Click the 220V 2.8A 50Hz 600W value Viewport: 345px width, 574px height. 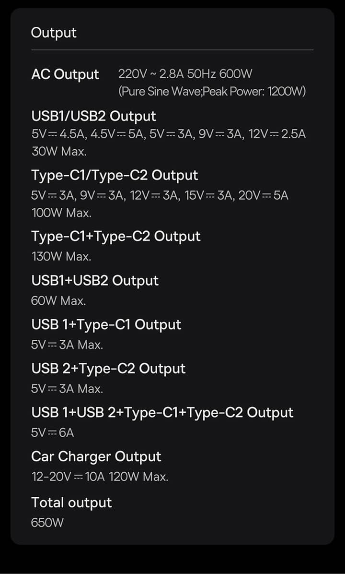pyautogui.click(x=185, y=74)
